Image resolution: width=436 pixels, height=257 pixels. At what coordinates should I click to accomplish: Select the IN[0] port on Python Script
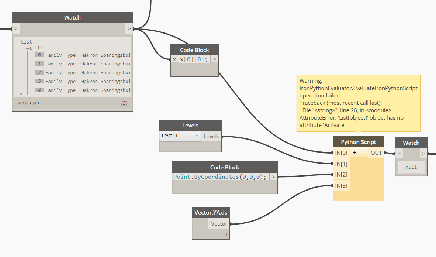point(341,153)
